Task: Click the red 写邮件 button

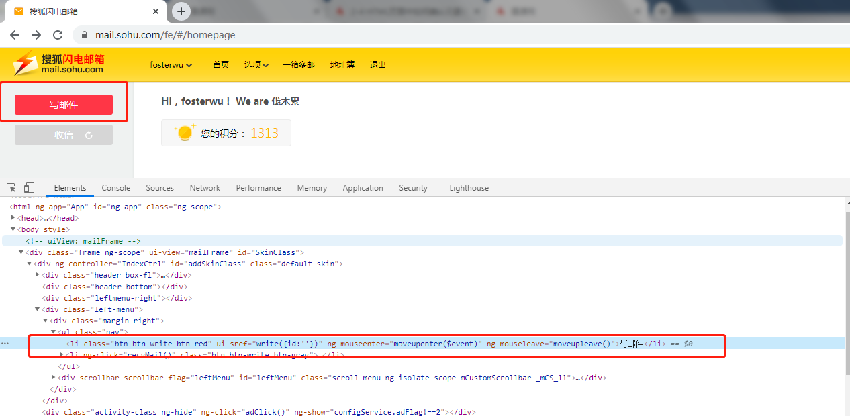Action: (x=64, y=105)
